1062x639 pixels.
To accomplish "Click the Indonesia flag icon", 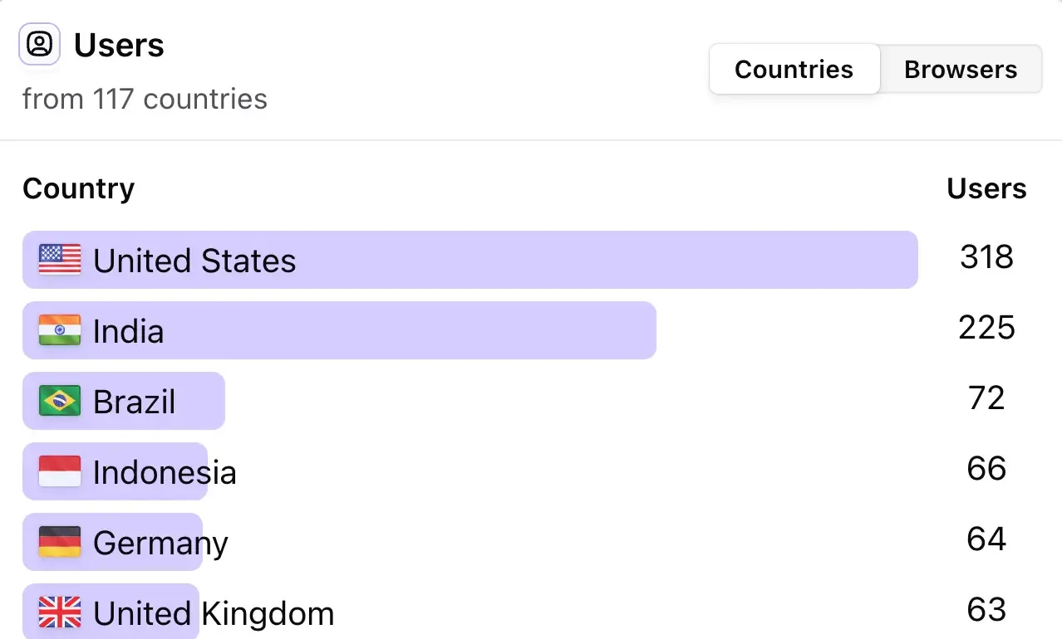I will pyautogui.click(x=59, y=471).
